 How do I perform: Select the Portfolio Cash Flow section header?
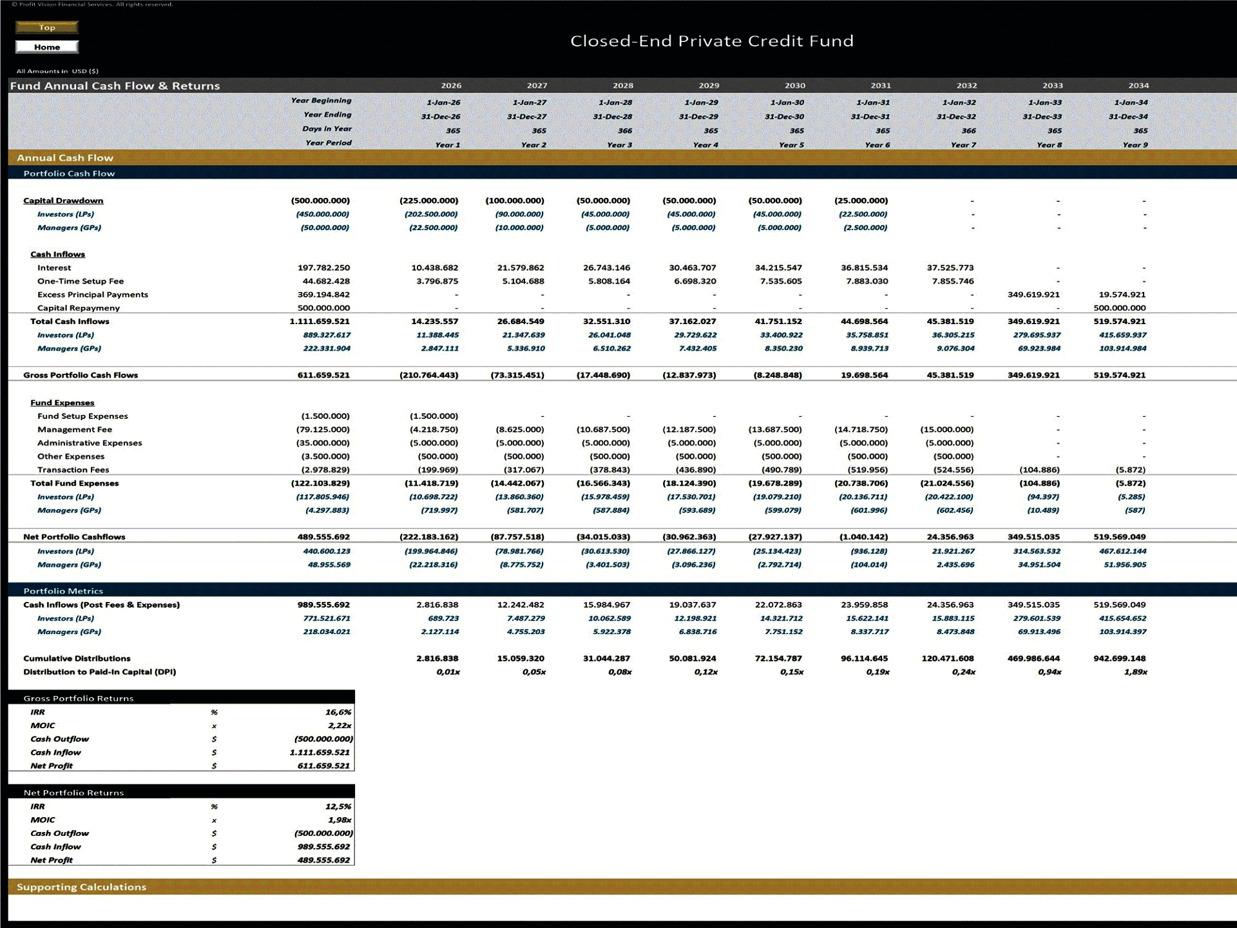point(69,173)
